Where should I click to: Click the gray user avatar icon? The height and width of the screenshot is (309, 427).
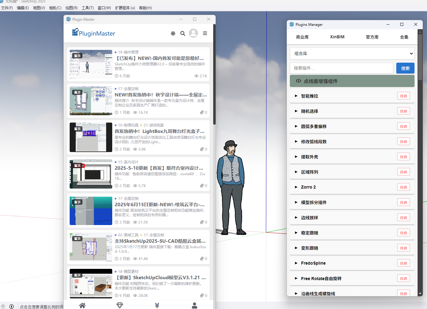point(193,33)
